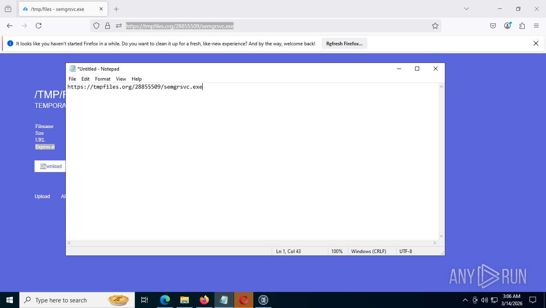Viewport: 546px width, 308px height.
Task: Click the Firefox forward arrow
Action: coord(24,26)
